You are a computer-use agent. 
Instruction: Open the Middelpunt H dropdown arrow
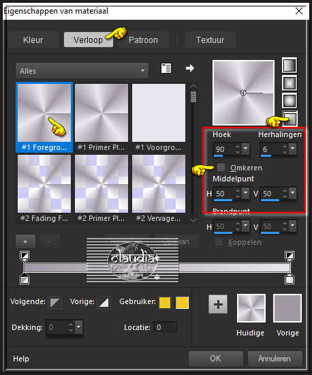click(x=246, y=193)
